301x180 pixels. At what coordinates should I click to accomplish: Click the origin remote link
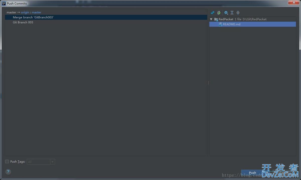click(25, 12)
